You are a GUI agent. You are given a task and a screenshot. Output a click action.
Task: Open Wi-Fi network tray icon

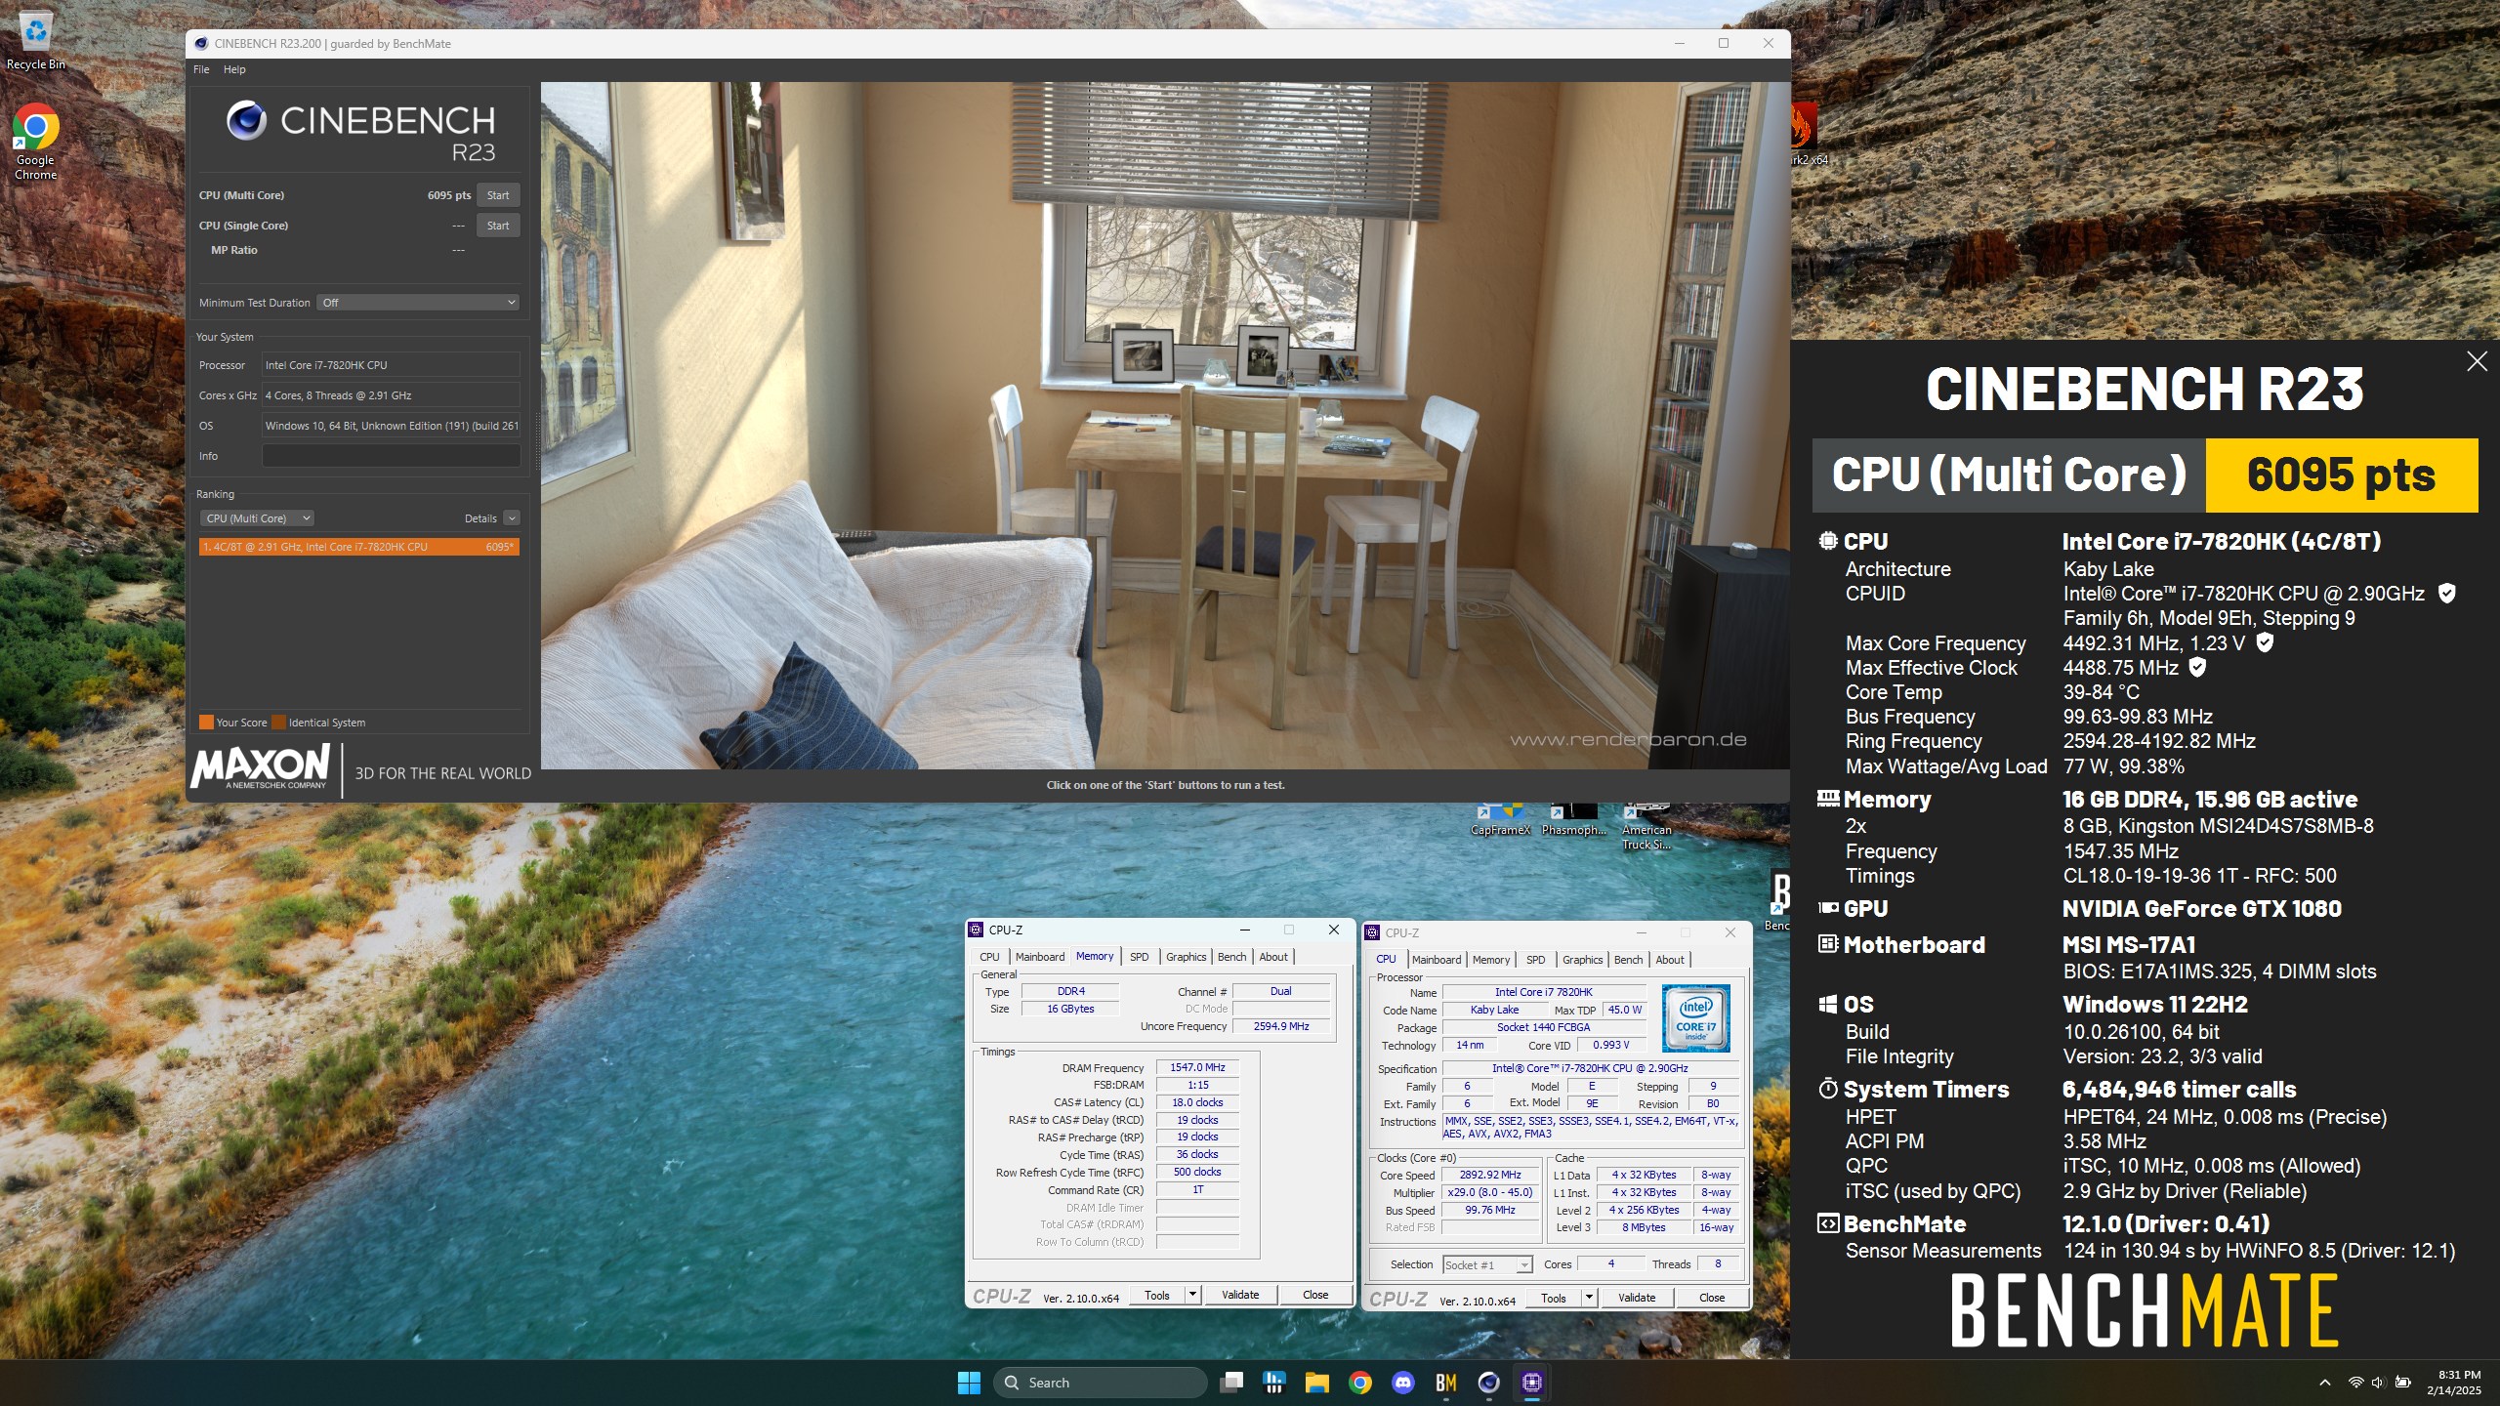coord(2356,1383)
